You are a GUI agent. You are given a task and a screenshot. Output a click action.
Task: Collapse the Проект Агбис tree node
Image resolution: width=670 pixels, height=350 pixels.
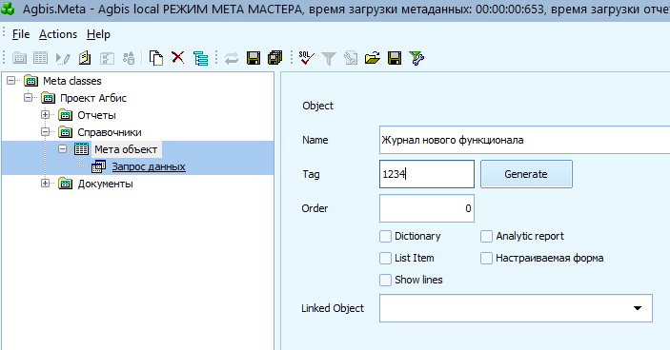click(29, 97)
